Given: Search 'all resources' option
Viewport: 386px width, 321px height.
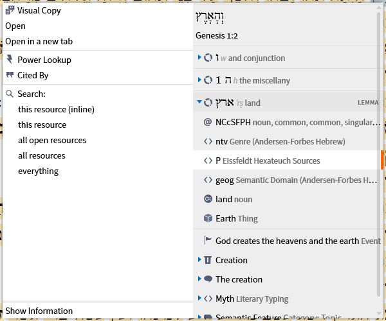Looking at the screenshot, I should (x=98, y=156).
